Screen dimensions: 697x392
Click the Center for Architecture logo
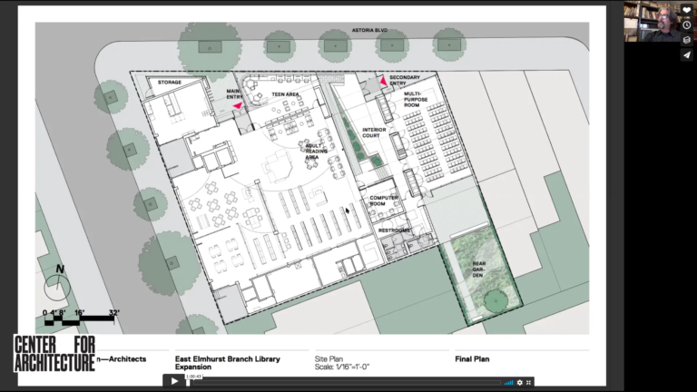(54, 353)
